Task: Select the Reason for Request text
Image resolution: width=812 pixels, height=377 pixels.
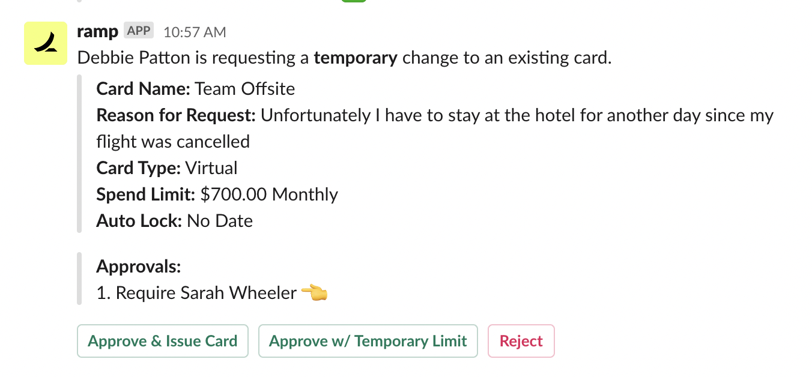Action: 435,128
